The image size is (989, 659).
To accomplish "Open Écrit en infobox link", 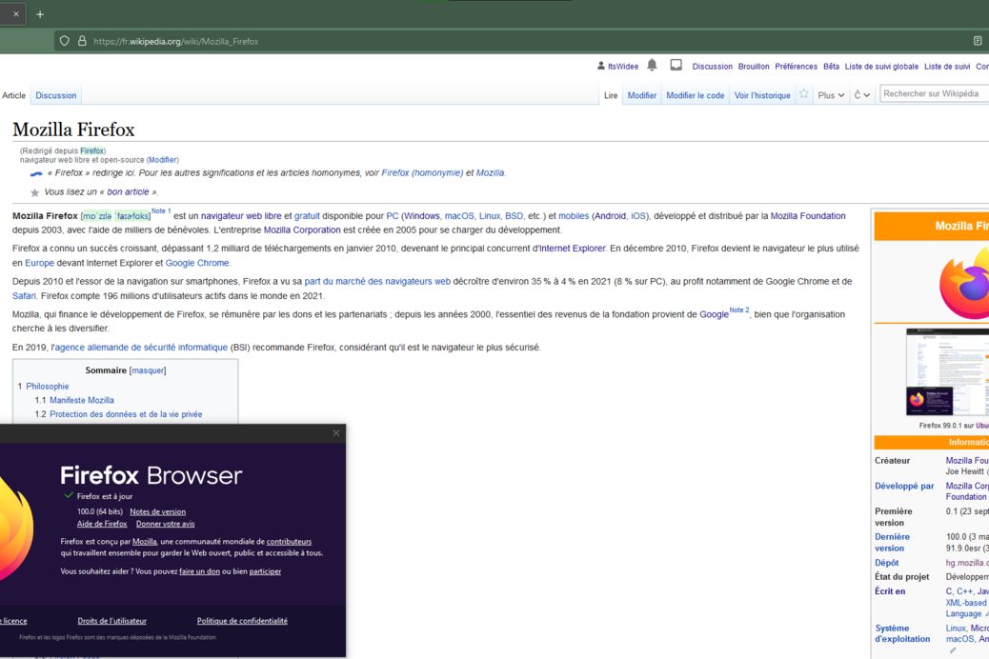I will point(890,590).
